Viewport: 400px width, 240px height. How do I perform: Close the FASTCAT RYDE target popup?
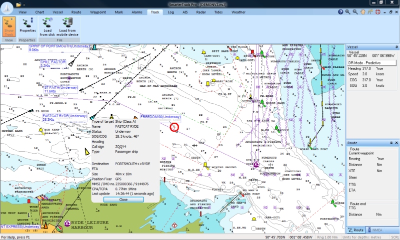click(x=123, y=199)
